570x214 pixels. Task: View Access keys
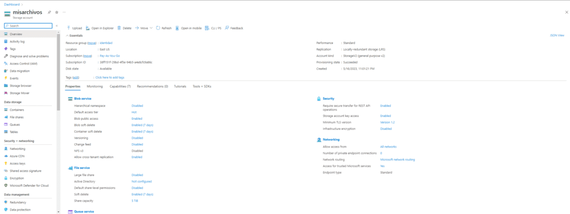click(17, 163)
